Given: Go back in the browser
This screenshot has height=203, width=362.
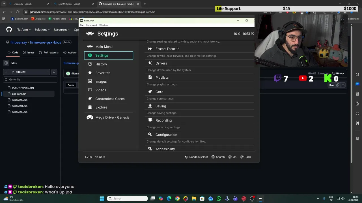Looking at the screenshot, I should pos(4,12).
